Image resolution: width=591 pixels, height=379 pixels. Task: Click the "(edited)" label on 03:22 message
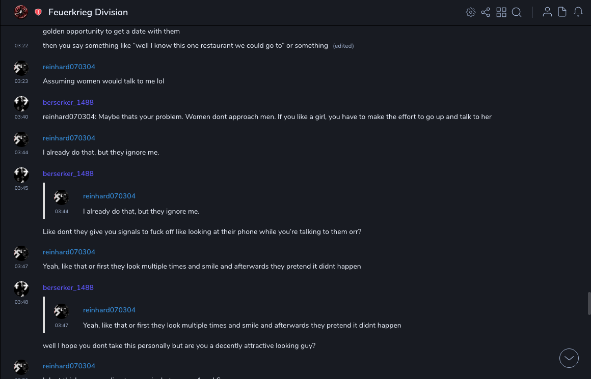tap(343, 46)
